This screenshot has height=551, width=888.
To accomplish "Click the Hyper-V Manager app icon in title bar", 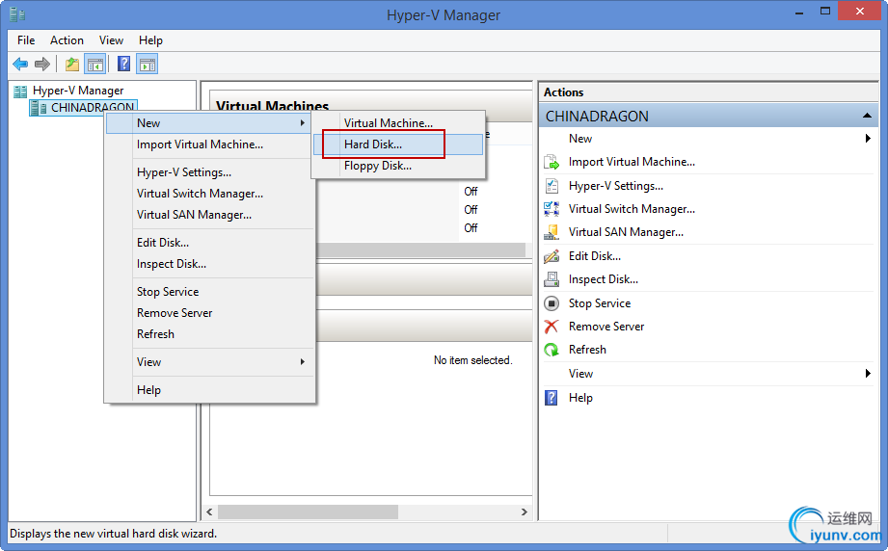I will click(17, 14).
